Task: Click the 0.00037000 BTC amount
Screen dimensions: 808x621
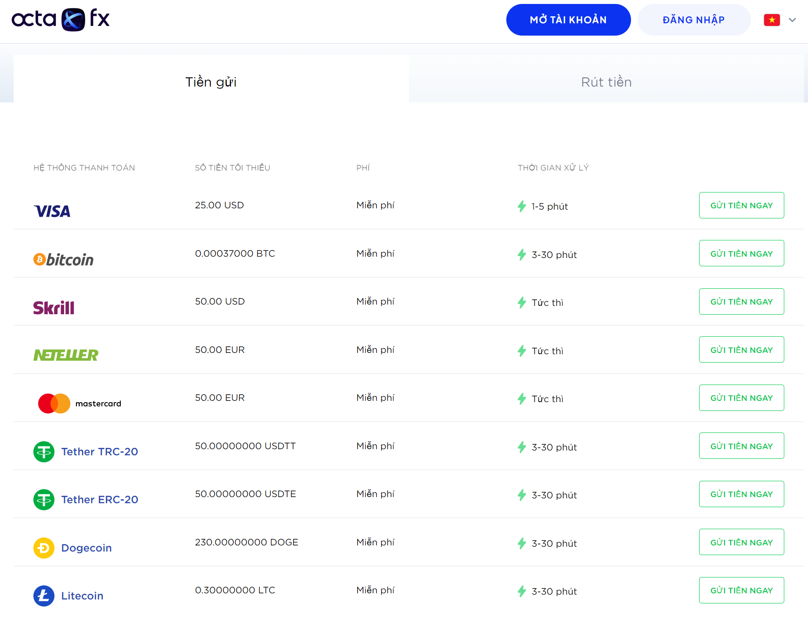Action: click(x=235, y=254)
